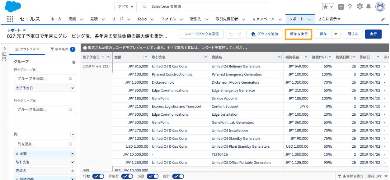Click the undo arrow button
Viewport: 390px width, 180px height.
click(231, 34)
